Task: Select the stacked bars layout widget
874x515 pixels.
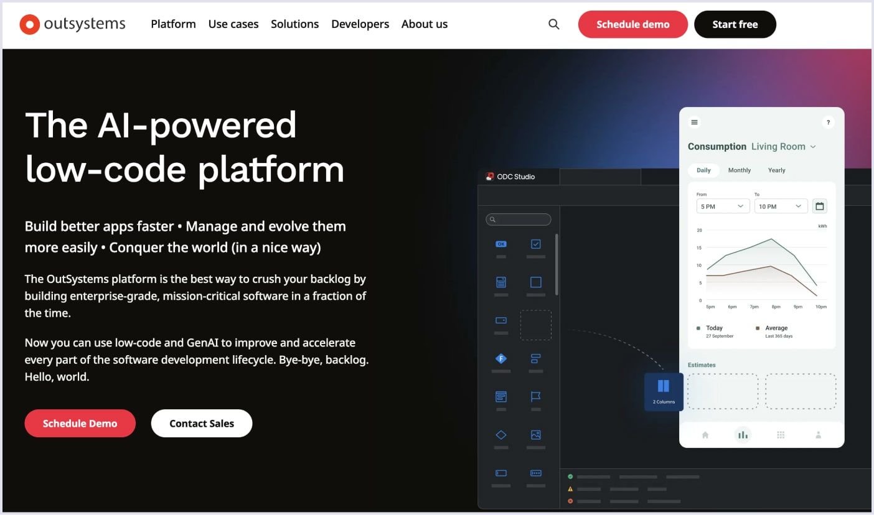Action: pos(536,358)
